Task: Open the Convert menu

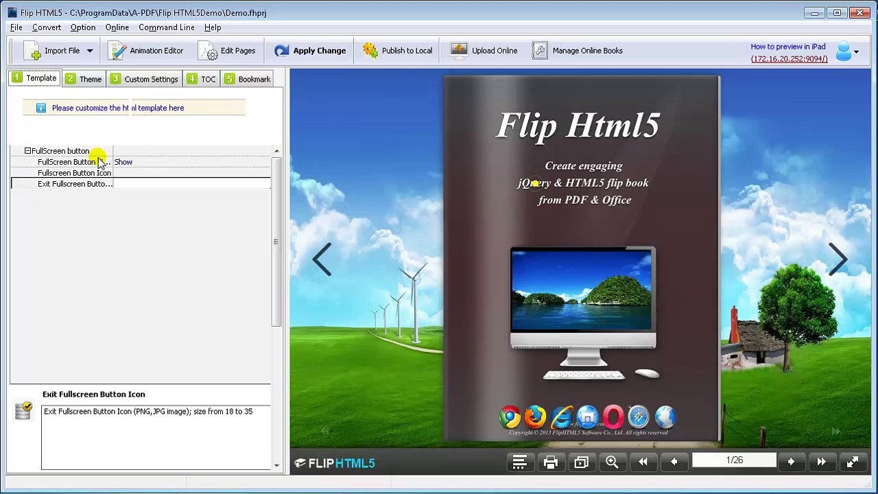Action: (47, 27)
